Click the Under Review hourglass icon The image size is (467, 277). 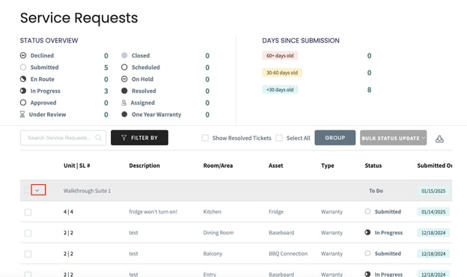pyautogui.click(x=22, y=115)
